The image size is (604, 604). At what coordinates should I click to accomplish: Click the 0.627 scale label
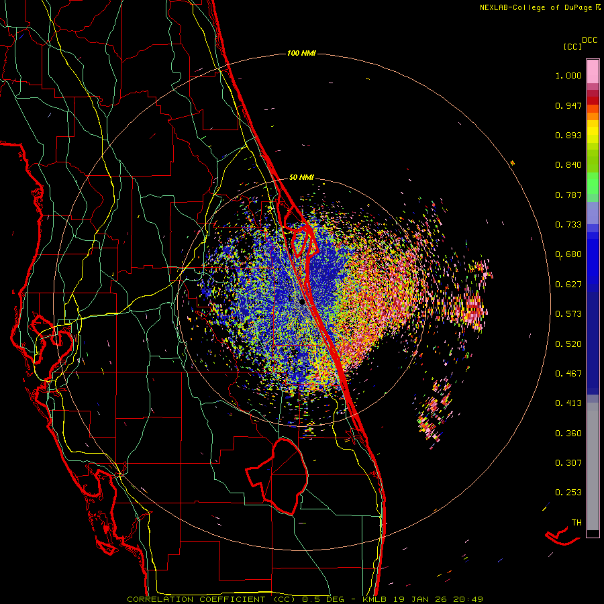[x=568, y=285]
